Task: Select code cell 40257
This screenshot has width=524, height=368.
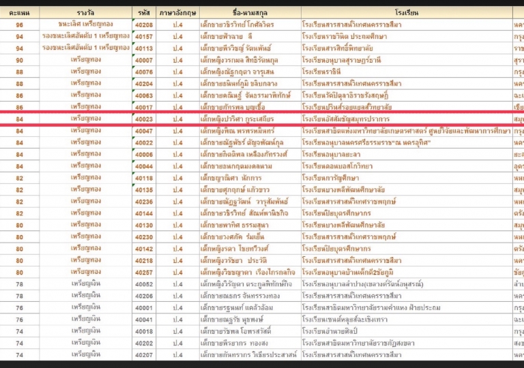Action: point(144,273)
